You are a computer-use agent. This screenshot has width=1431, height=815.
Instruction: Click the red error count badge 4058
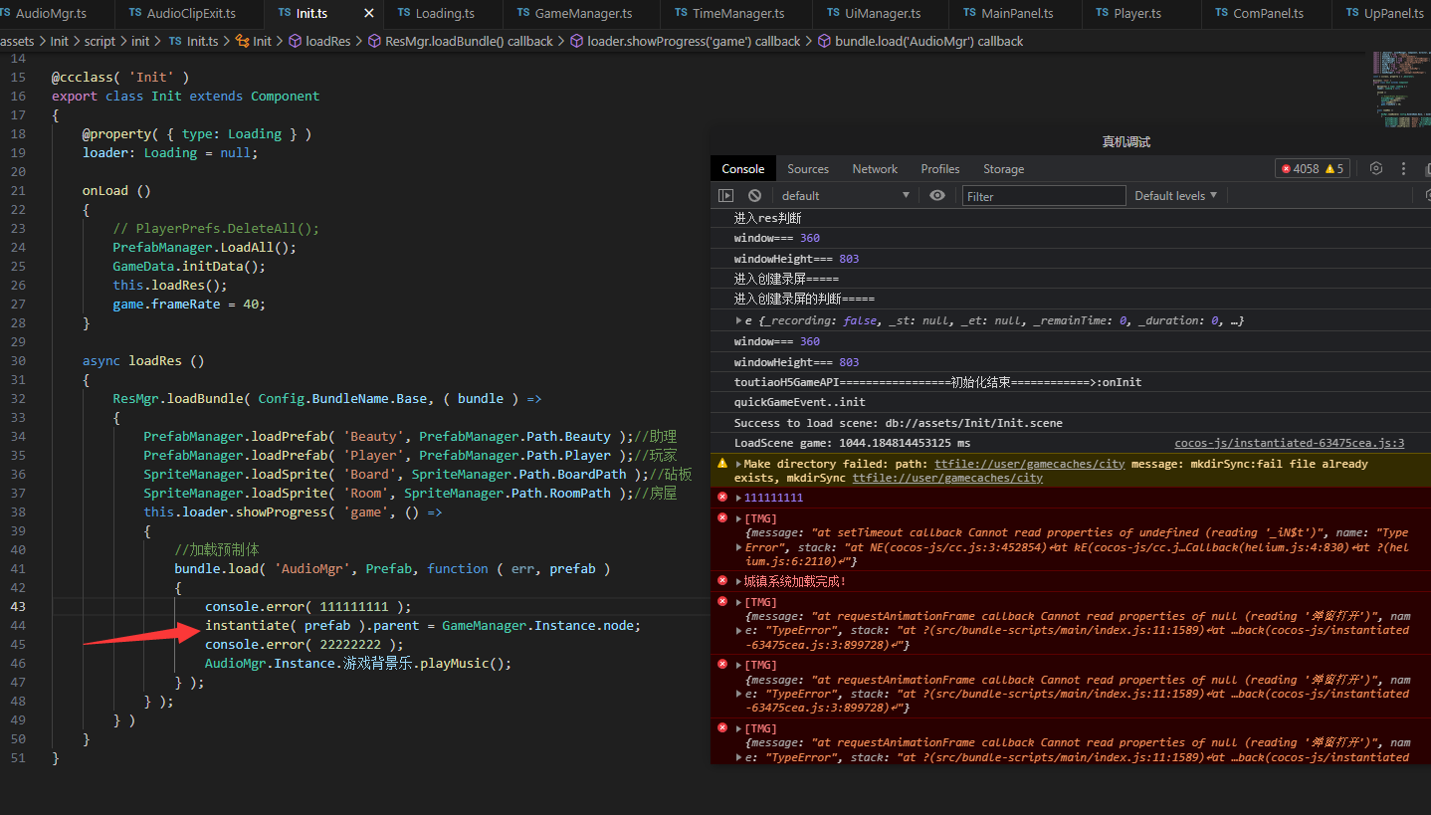pyautogui.click(x=1299, y=169)
